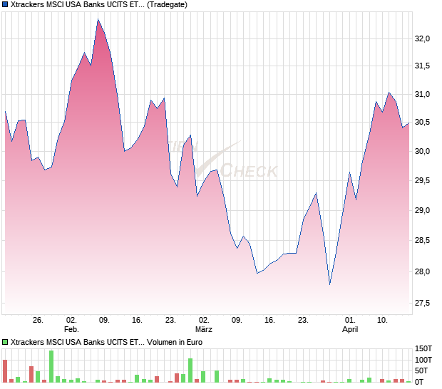Viewport: 442px width, 389px height.
Task: Click the blue legend square beside Xtrackers title
Action: pos(5,4)
